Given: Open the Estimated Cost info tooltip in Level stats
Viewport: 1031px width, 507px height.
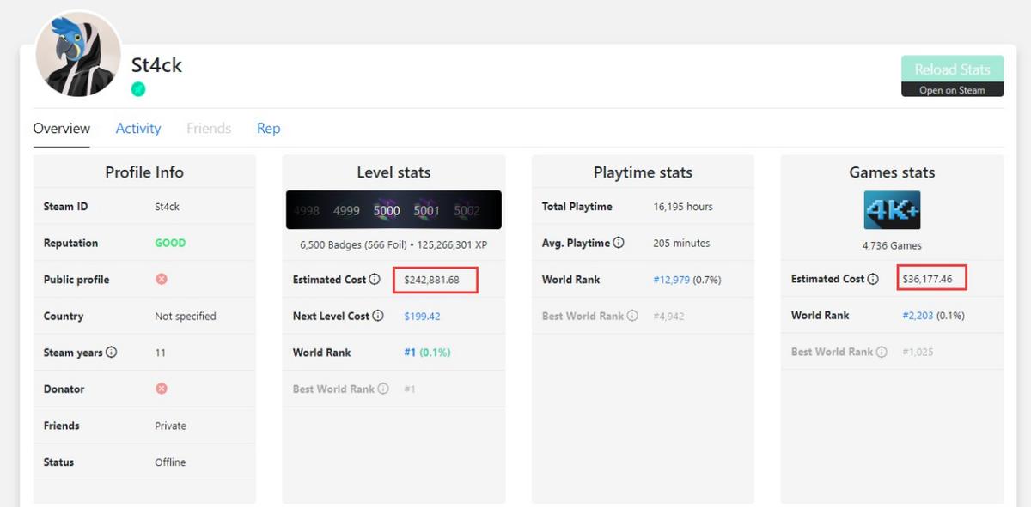Looking at the screenshot, I should click(375, 279).
